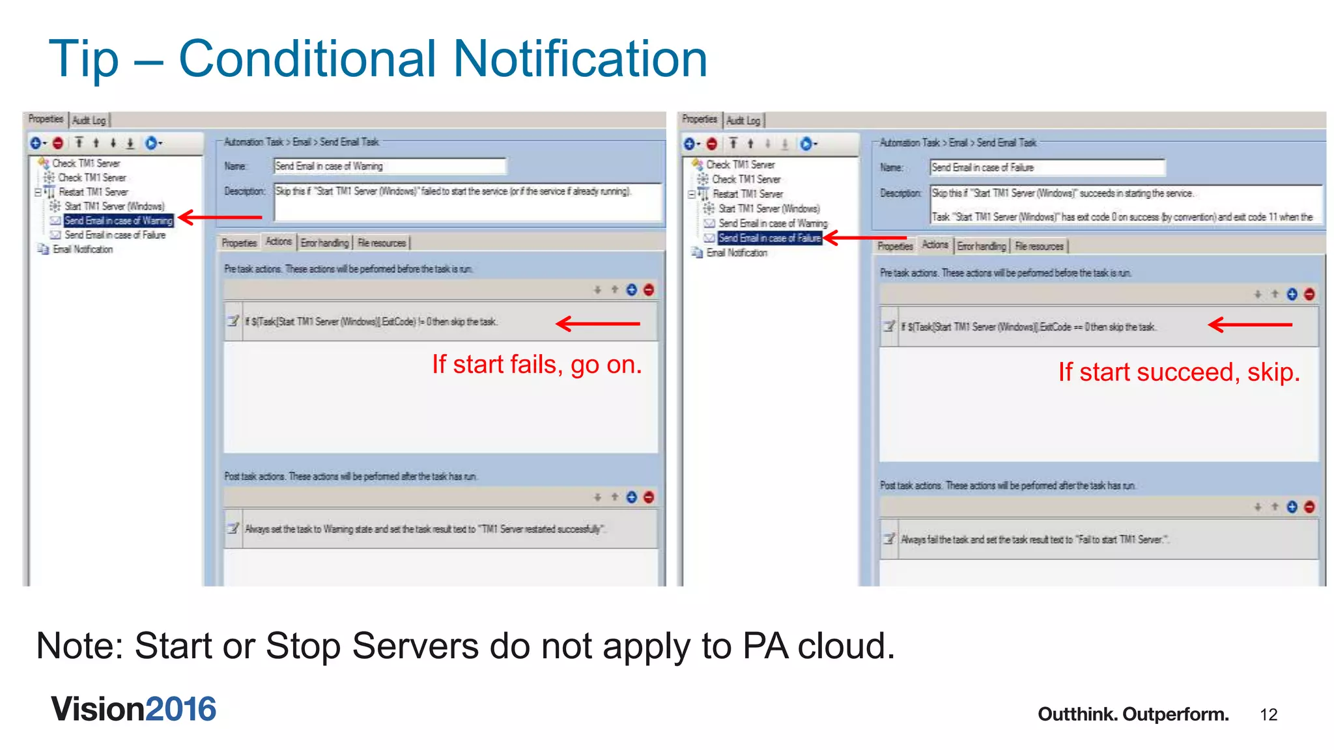
Task: Collapse Restart TM1 Server node in left tree
Action: point(38,192)
